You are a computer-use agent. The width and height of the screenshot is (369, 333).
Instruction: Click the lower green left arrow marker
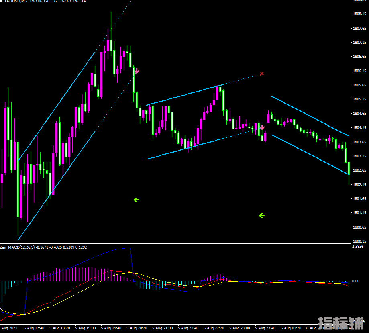(x=262, y=216)
